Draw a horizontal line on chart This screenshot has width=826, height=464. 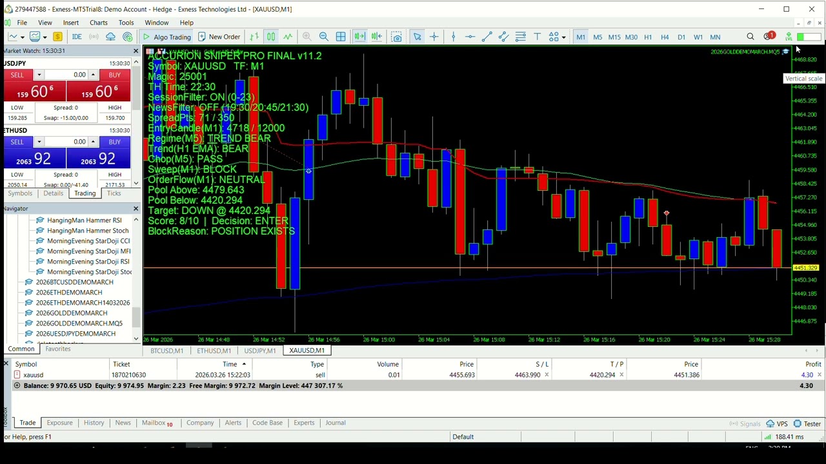(470, 37)
